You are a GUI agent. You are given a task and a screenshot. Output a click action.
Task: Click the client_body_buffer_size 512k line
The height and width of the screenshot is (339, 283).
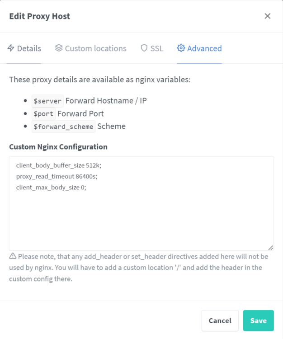[59, 165]
